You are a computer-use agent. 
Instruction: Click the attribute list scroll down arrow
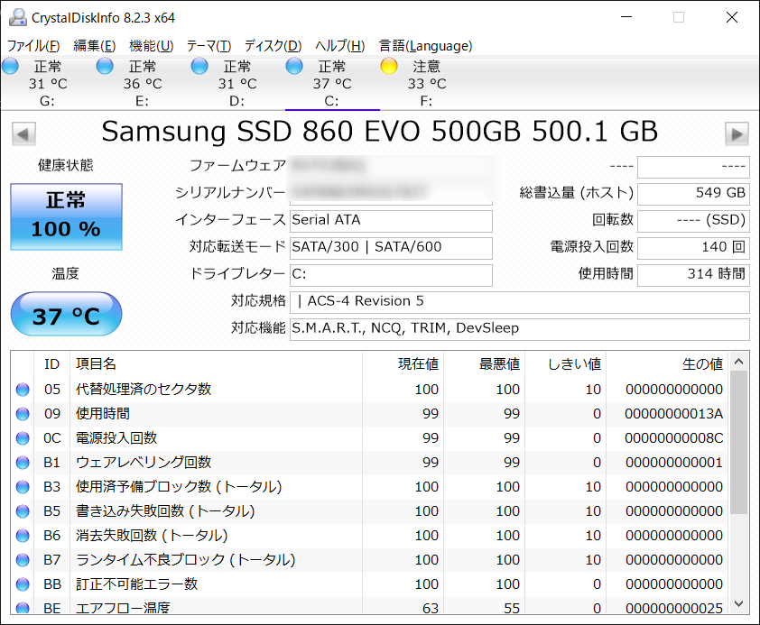pyautogui.click(x=738, y=603)
